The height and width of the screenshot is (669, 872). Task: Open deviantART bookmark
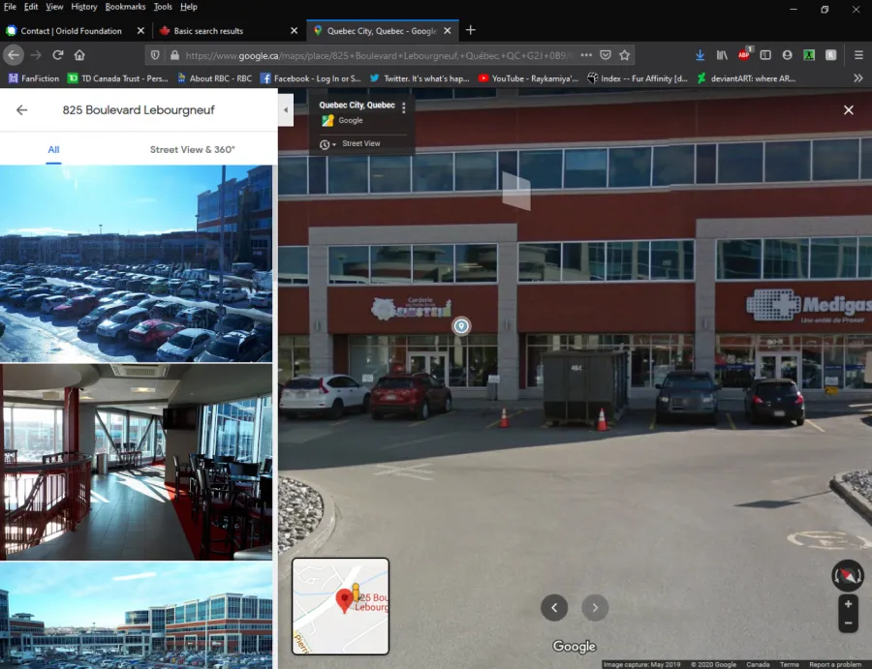(746, 78)
